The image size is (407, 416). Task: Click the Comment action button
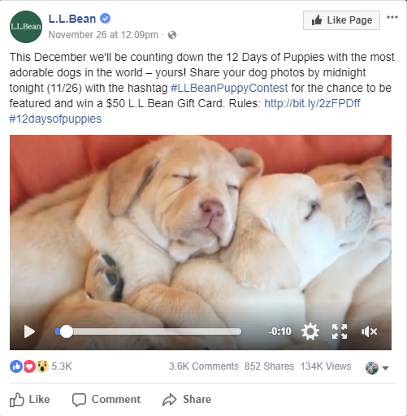(106, 400)
